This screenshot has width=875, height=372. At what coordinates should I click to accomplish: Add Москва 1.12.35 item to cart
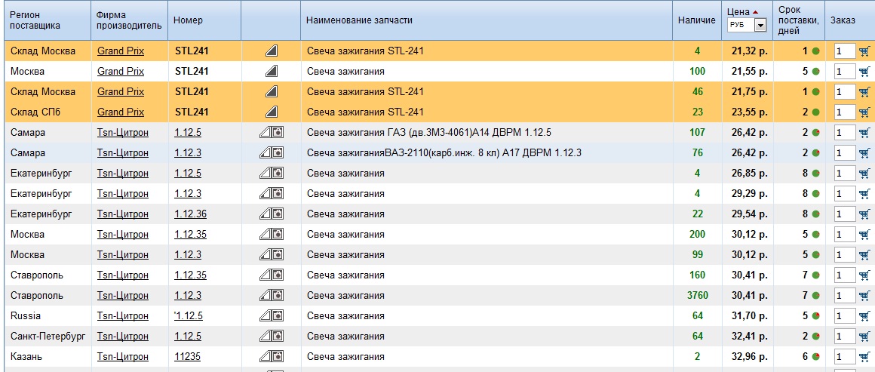point(864,235)
